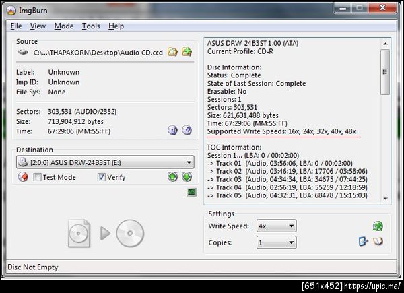Click the green globe refresh icon in Settings
Image resolution: width=404 pixels, height=293 pixels.
pos(378,226)
